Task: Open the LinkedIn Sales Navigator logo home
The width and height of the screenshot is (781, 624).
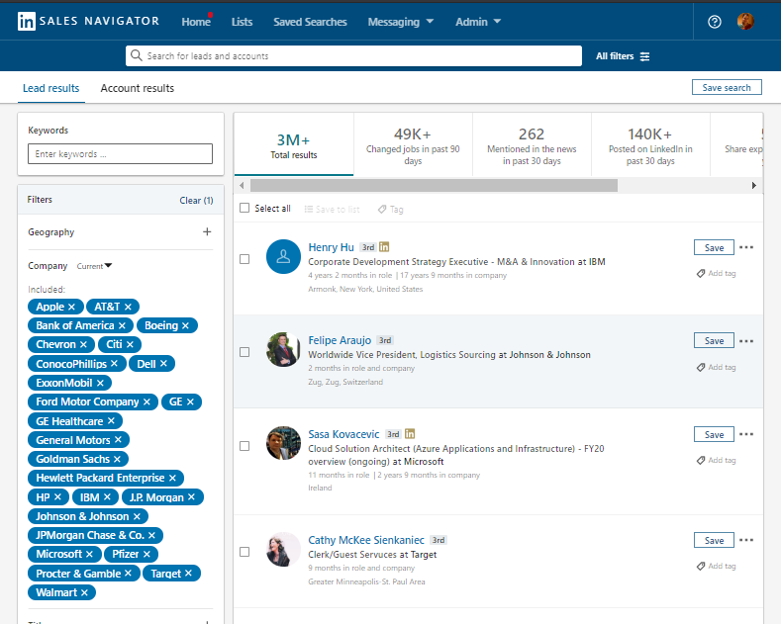Action: point(88,21)
